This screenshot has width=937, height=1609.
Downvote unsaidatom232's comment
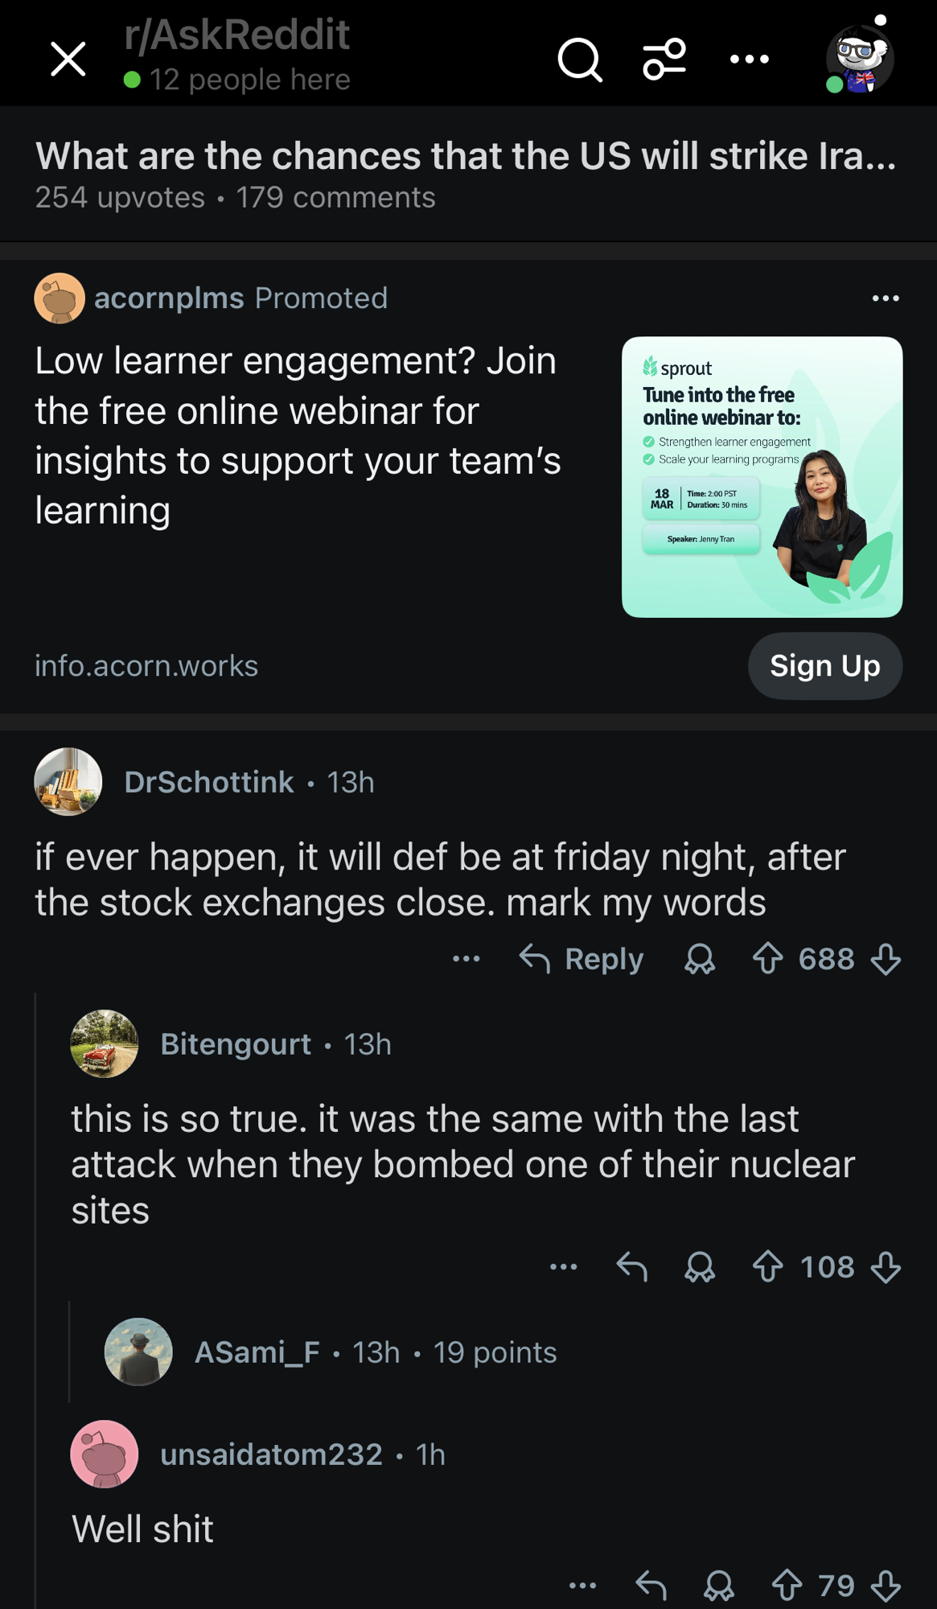pos(886,1586)
